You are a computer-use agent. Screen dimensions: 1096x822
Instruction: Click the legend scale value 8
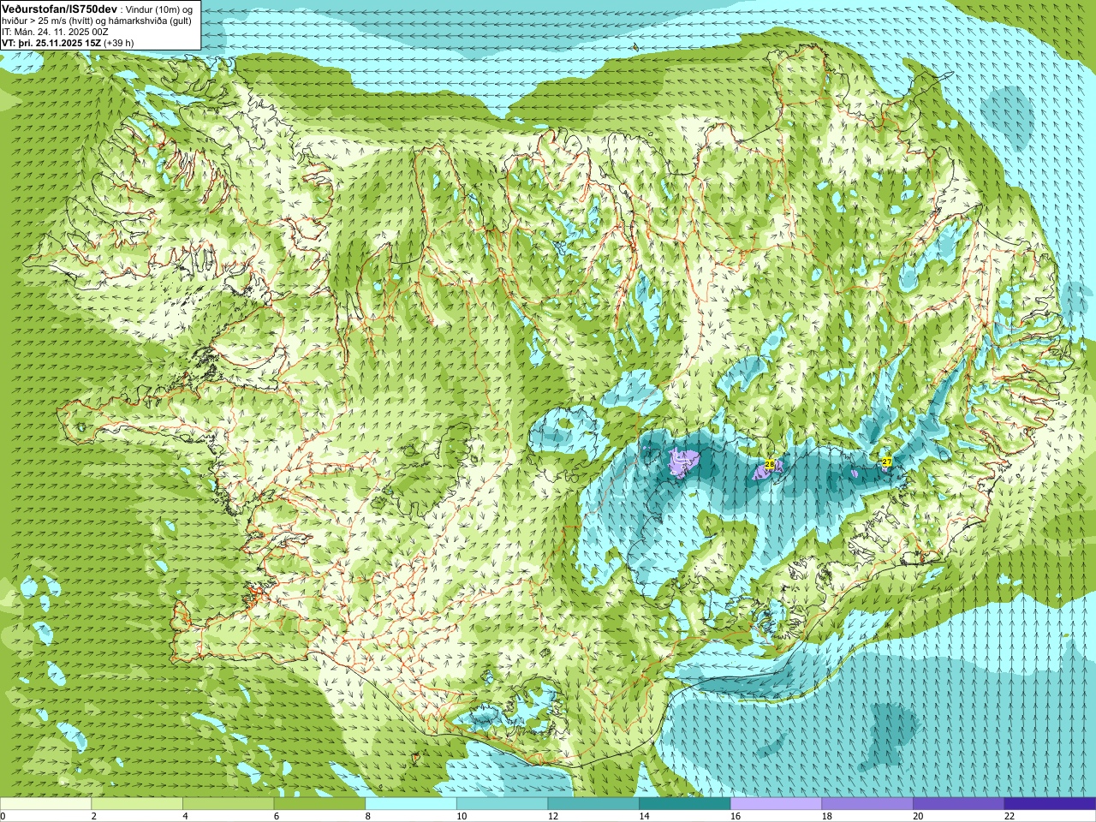tap(367, 816)
